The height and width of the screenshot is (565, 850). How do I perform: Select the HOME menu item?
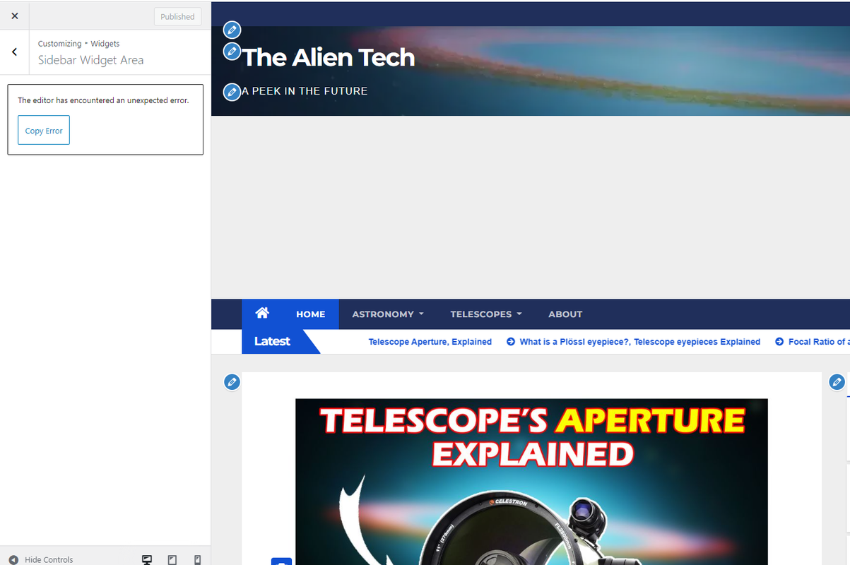pyautogui.click(x=310, y=314)
